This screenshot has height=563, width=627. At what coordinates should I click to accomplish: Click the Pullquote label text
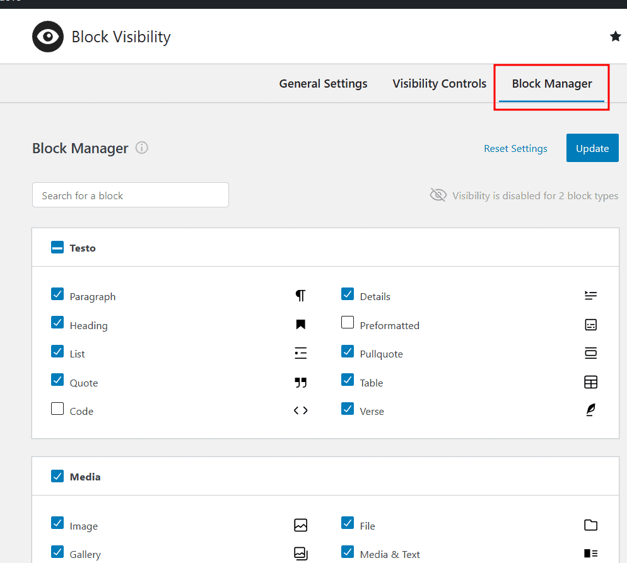coord(381,354)
